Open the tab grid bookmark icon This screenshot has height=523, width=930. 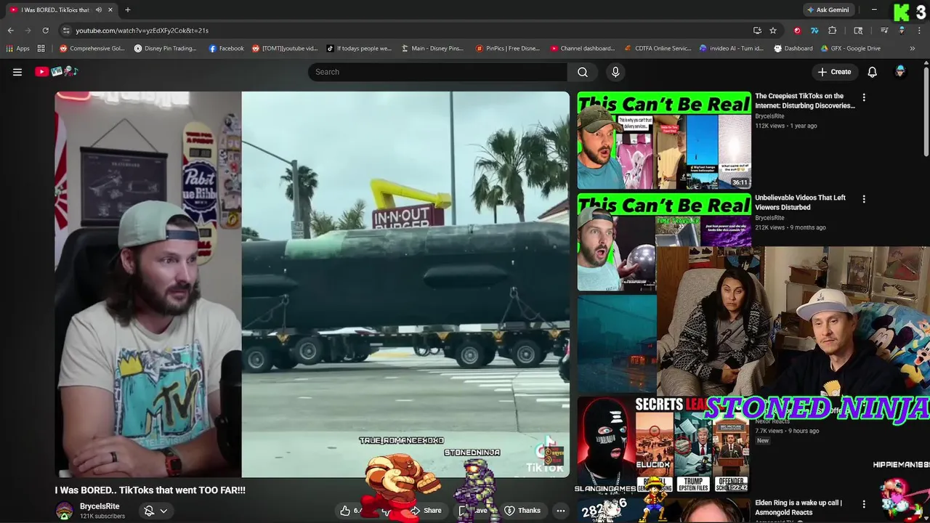(x=41, y=49)
